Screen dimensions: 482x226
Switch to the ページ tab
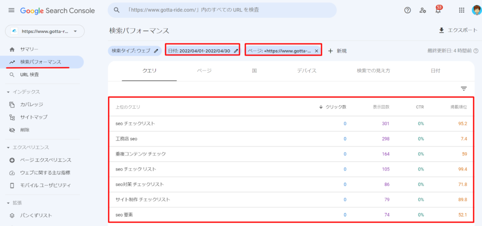[204, 70]
